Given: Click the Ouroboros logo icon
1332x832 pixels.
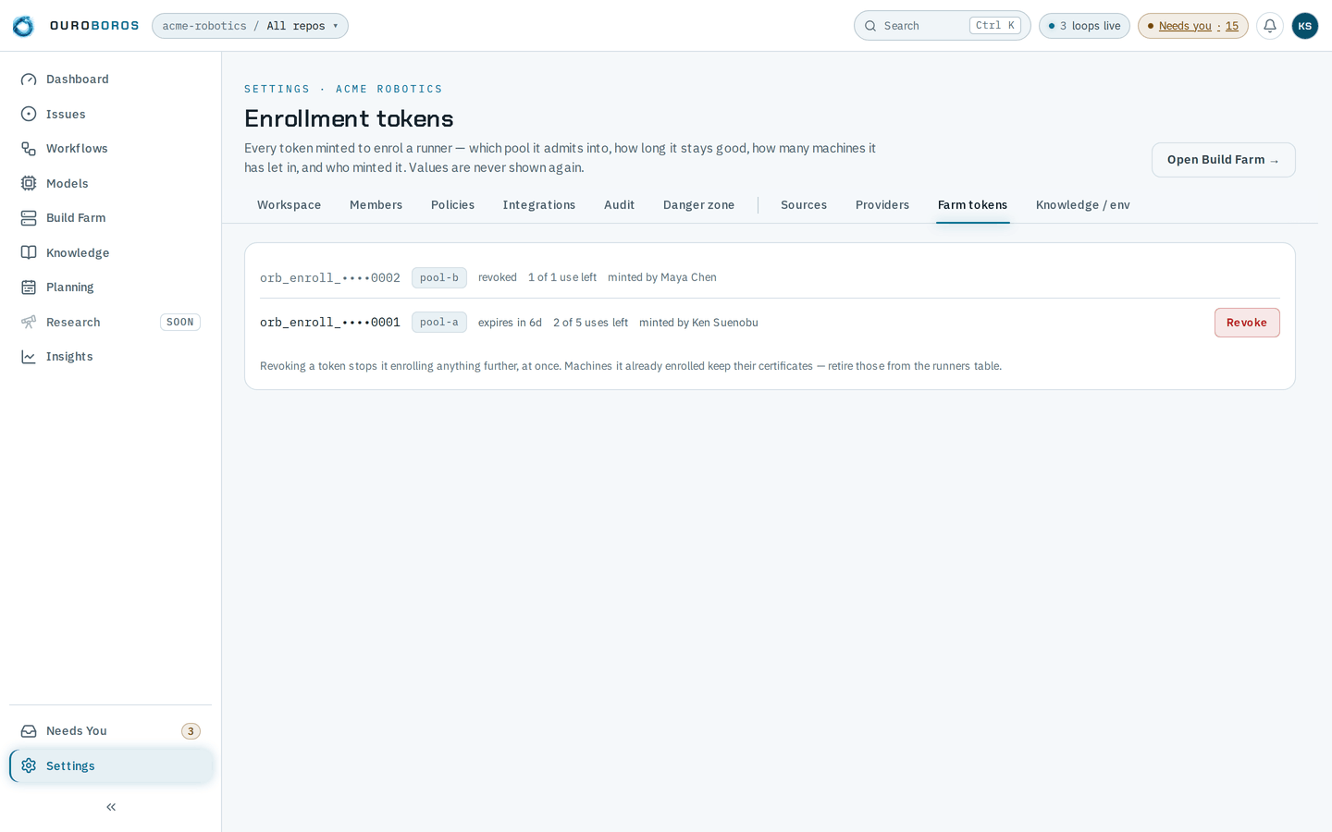Looking at the screenshot, I should pos(23,26).
